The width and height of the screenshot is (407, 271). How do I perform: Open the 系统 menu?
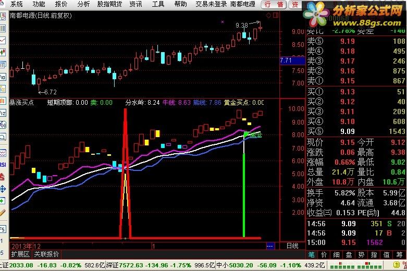(x=16, y=4)
